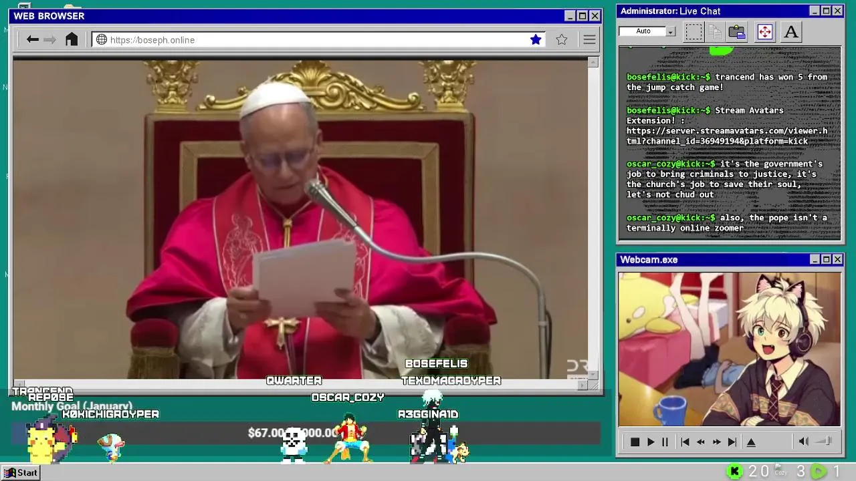
Task: Adjust the Webcam.exe volume slider
Action: [x=825, y=441]
